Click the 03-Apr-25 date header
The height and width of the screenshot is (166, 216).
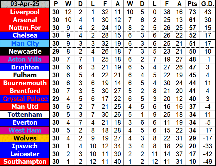tap(25, 4)
